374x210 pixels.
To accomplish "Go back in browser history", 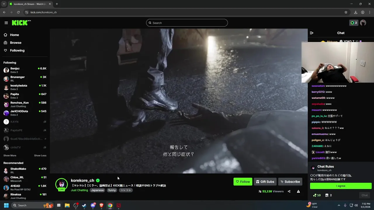I will coord(4,12).
